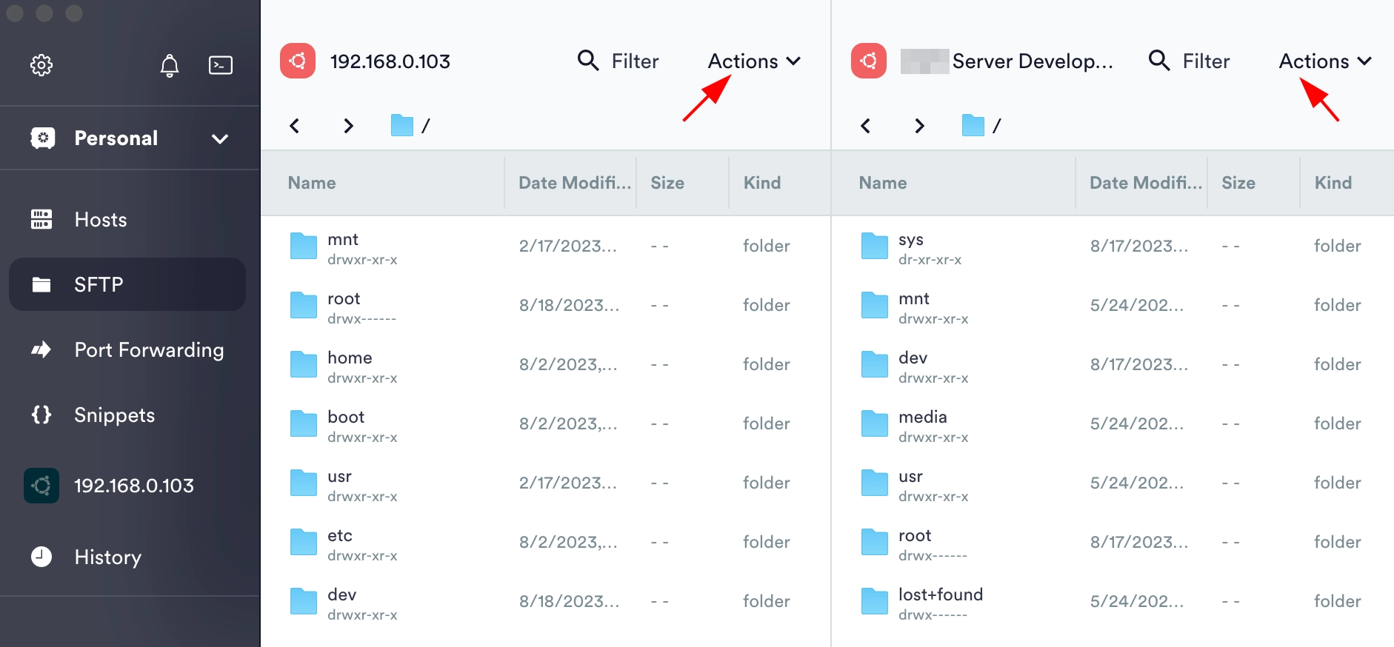Open the History section
The height and width of the screenshot is (647, 1394).
107,557
